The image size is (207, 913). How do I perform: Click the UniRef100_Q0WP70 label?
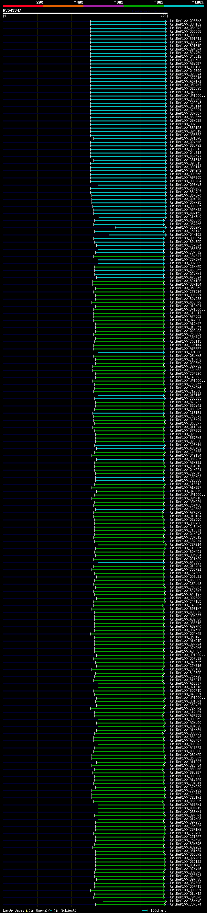[x=186, y=199]
